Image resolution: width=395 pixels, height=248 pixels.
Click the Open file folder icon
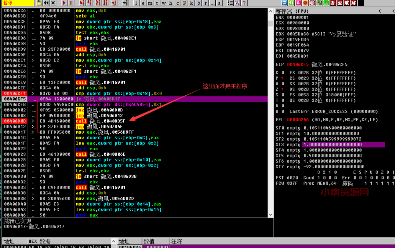[39, 3]
